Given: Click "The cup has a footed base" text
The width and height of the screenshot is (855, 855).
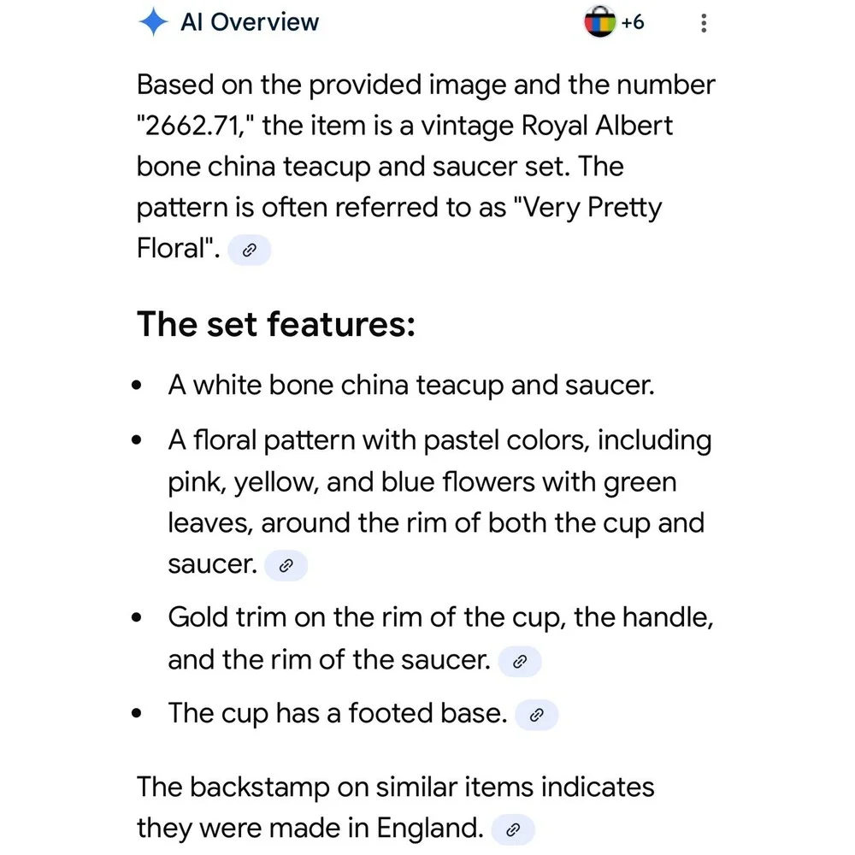Looking at the screenshot, I should coord(338,713).
